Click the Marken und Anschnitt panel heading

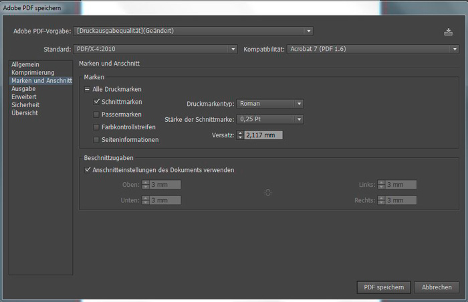[x=109, y=64]
